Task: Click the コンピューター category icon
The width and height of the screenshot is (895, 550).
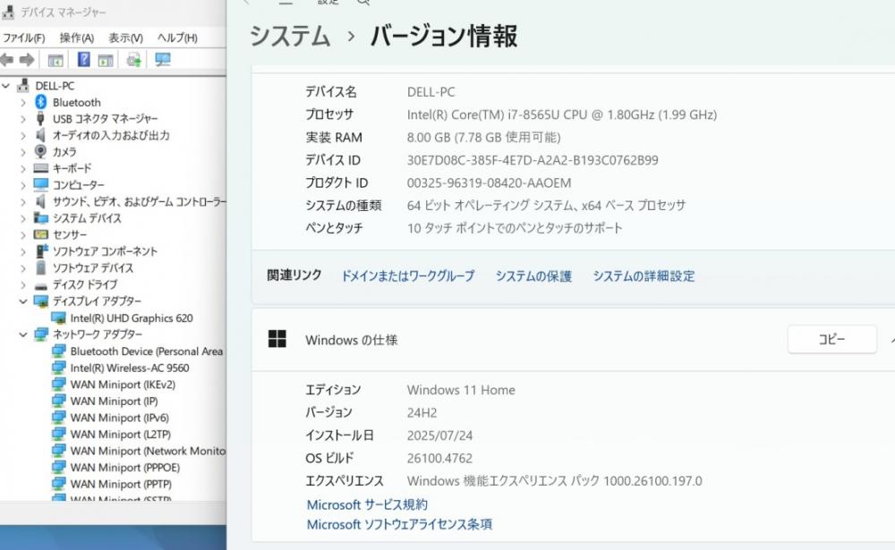Action: click(x=40, y=184)
